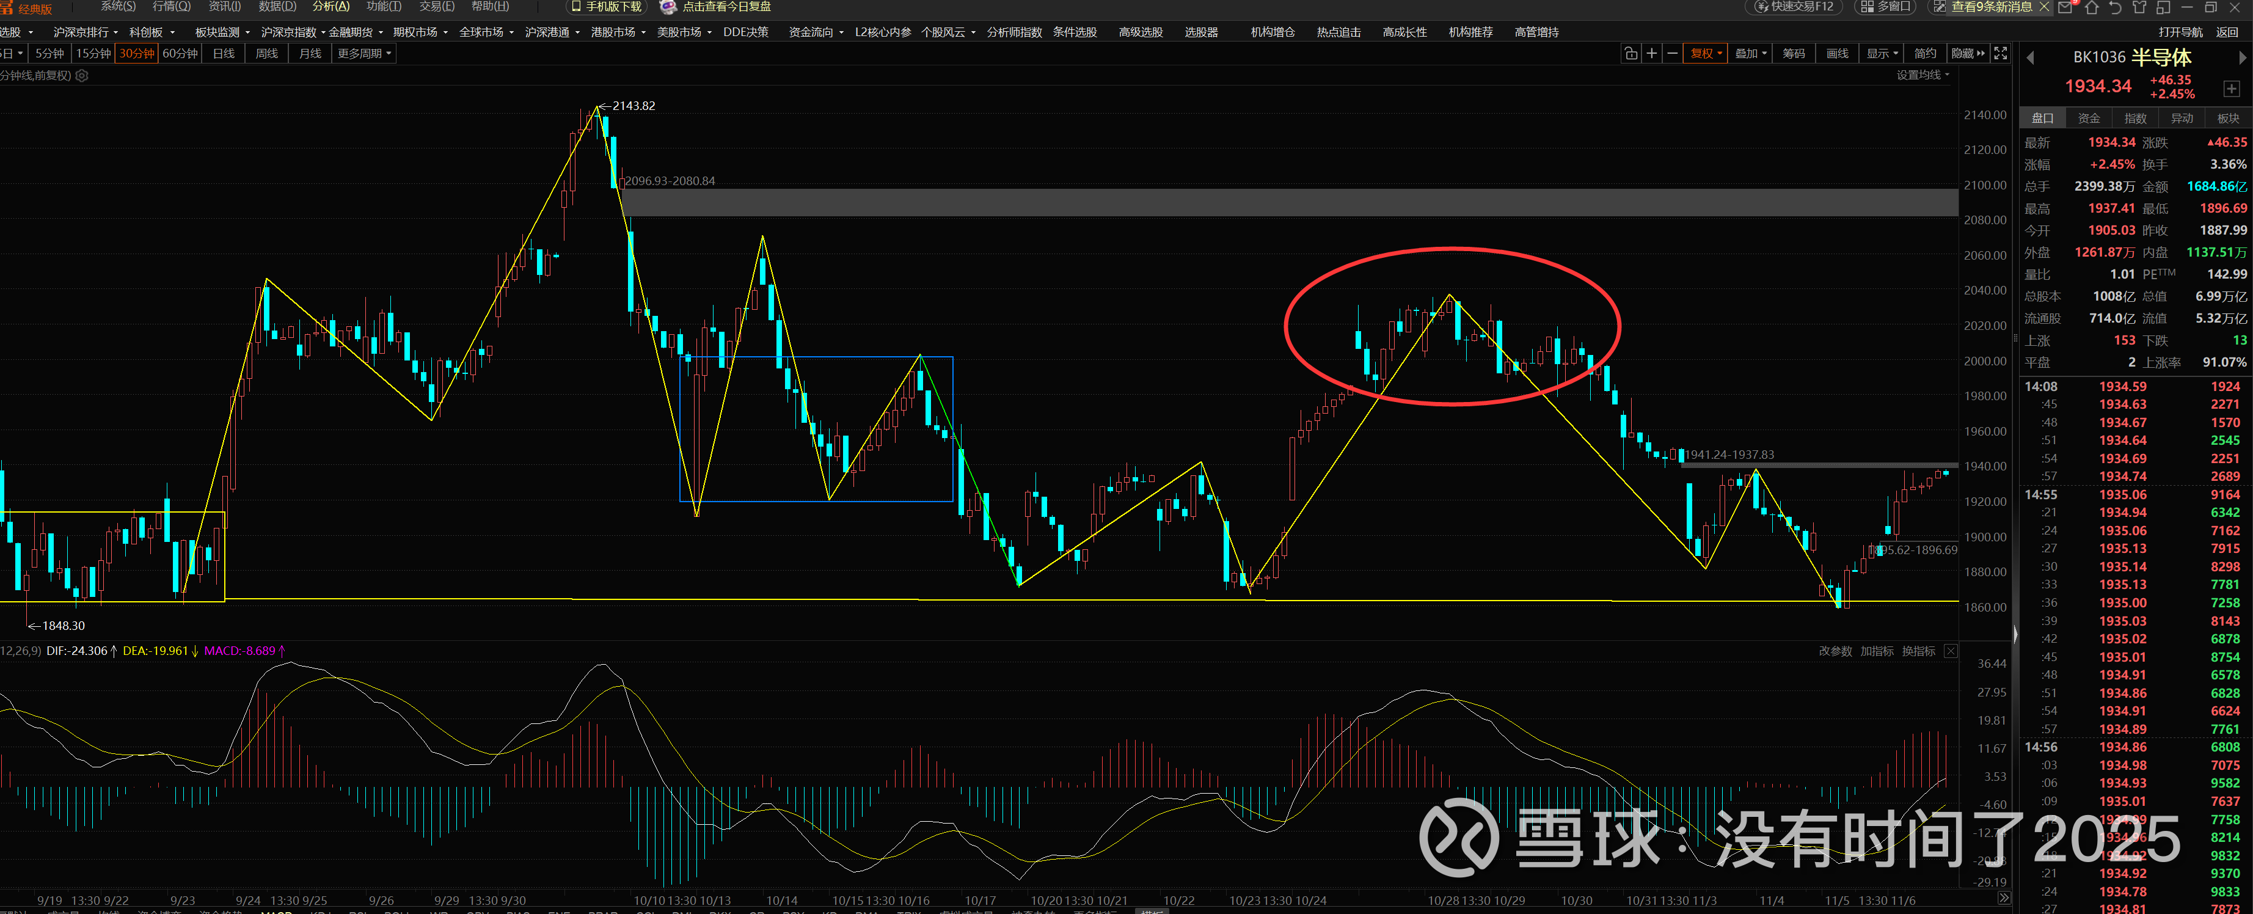Click 改参数 link on MACD panel
The height and width of the screenshot is (914, 2253).
[1835, 651]
